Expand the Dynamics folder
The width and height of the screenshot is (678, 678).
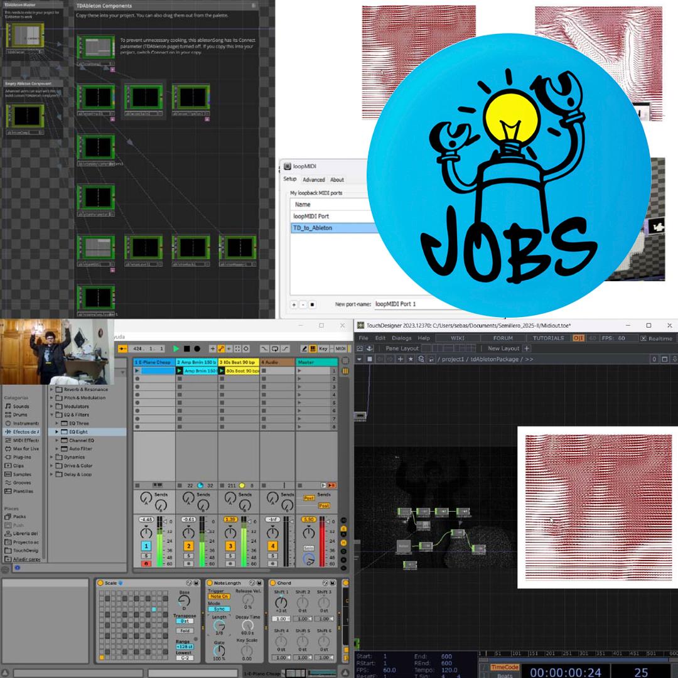[51, 457]
